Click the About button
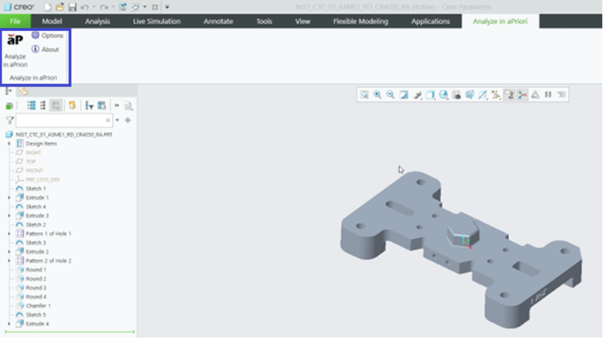Viewport: 608px width, 344px height. click(x=45, y=49)
